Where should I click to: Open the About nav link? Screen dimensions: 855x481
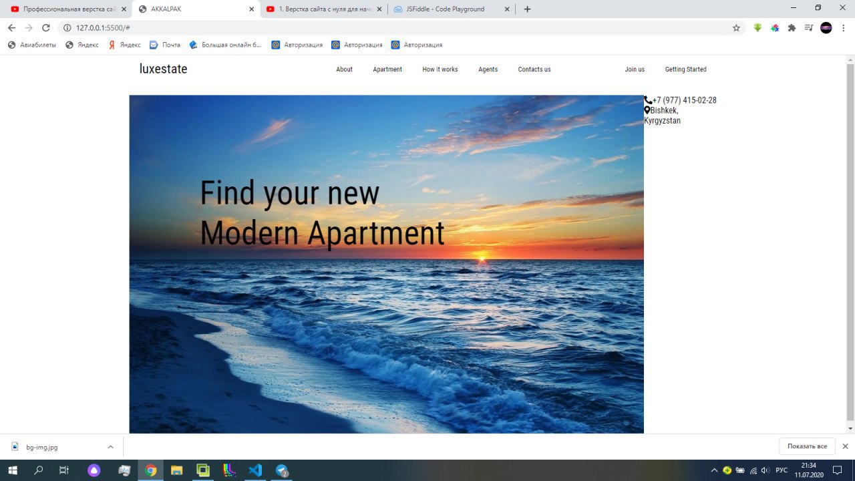(x=344, y=69)
